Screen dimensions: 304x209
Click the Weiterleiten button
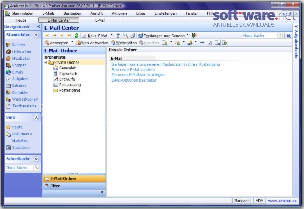click(x=124, y=43)
